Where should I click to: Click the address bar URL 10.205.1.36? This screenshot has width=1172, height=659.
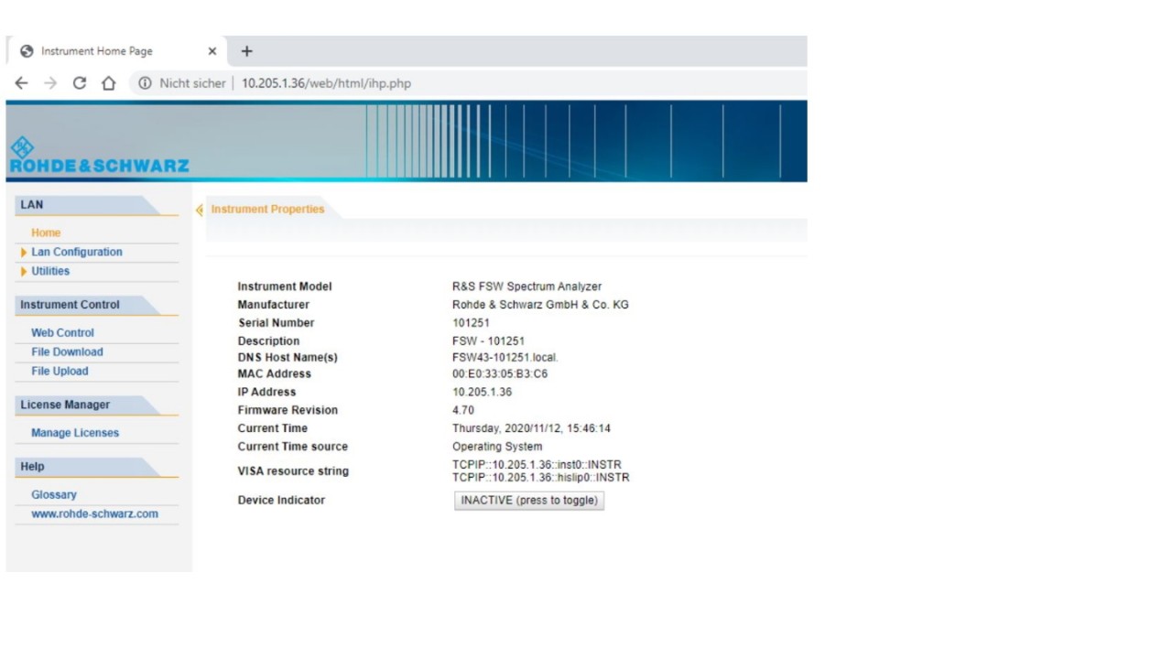[326, 83]
